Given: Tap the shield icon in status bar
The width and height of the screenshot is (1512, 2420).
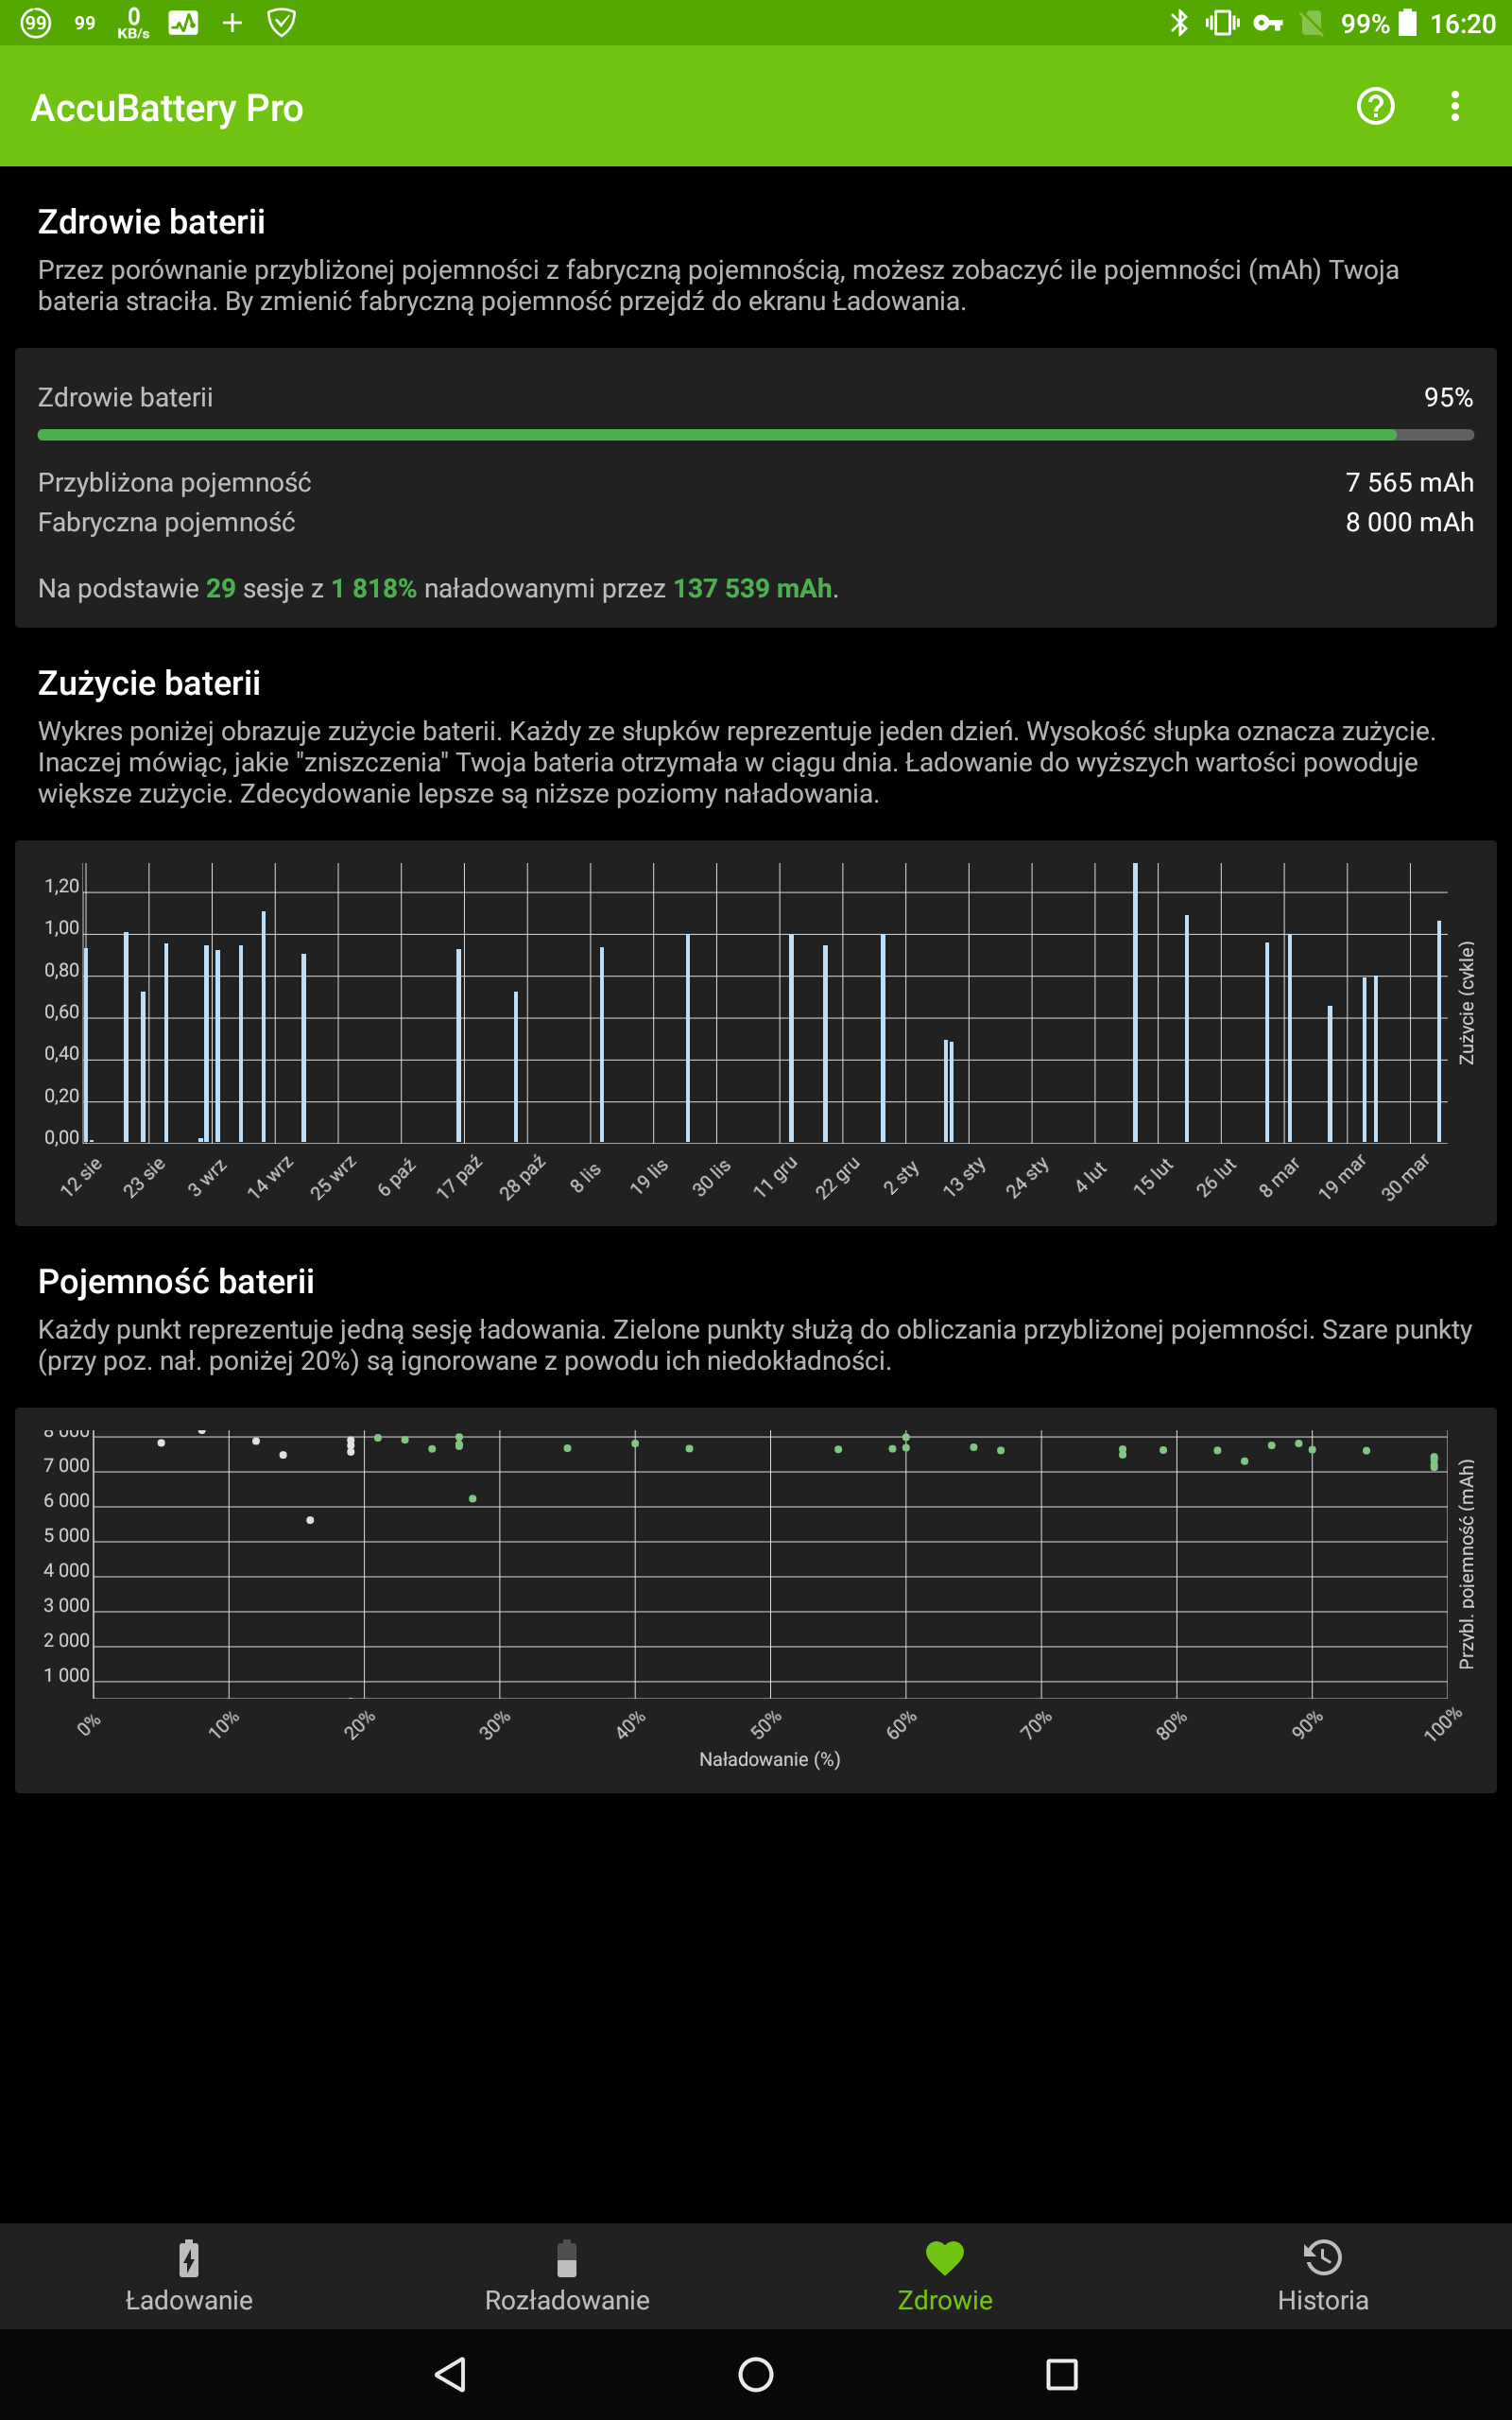Looking at the screenshot, I should (282, 23).
